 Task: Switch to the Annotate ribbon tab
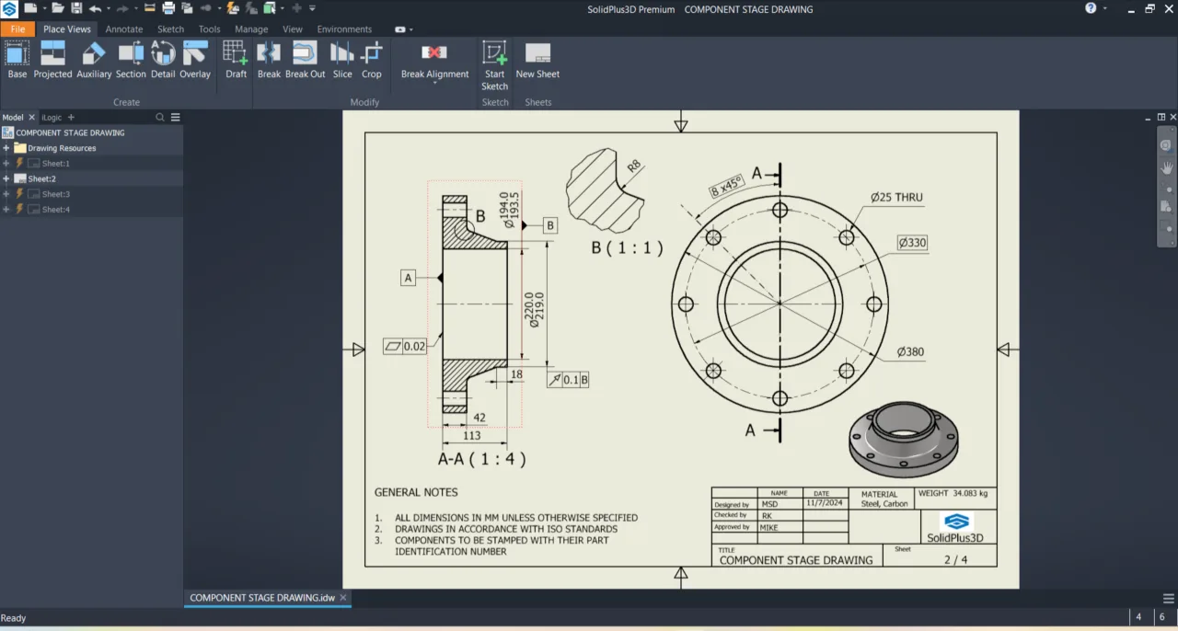[x=124, y=29]
